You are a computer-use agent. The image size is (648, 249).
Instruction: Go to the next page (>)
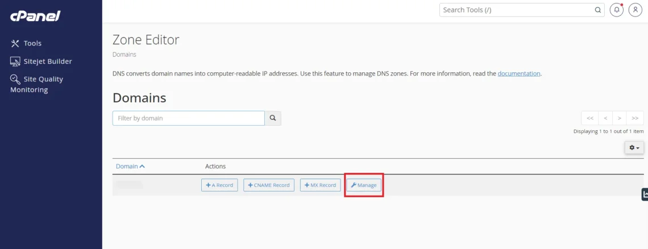tap(620, 118)
